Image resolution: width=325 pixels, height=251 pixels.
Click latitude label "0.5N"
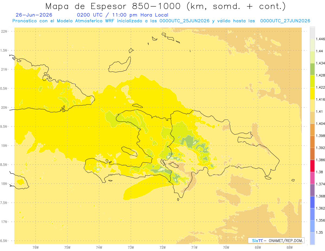[4, 89]
